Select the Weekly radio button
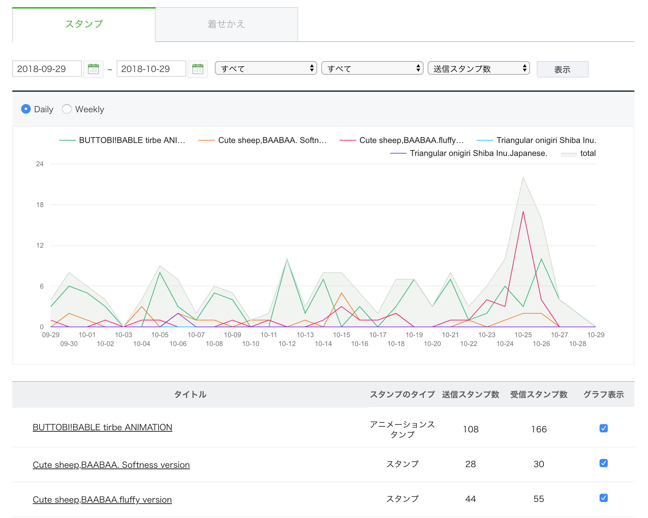Viewport: 648px width, 518px height. click(x=67, y=109)
